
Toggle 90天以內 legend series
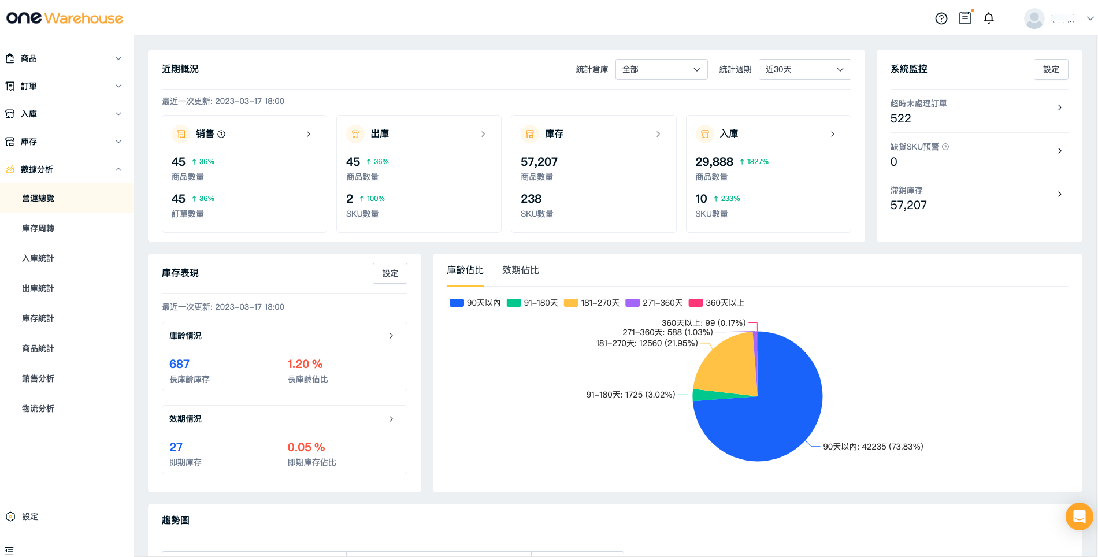tap(475, 303)
